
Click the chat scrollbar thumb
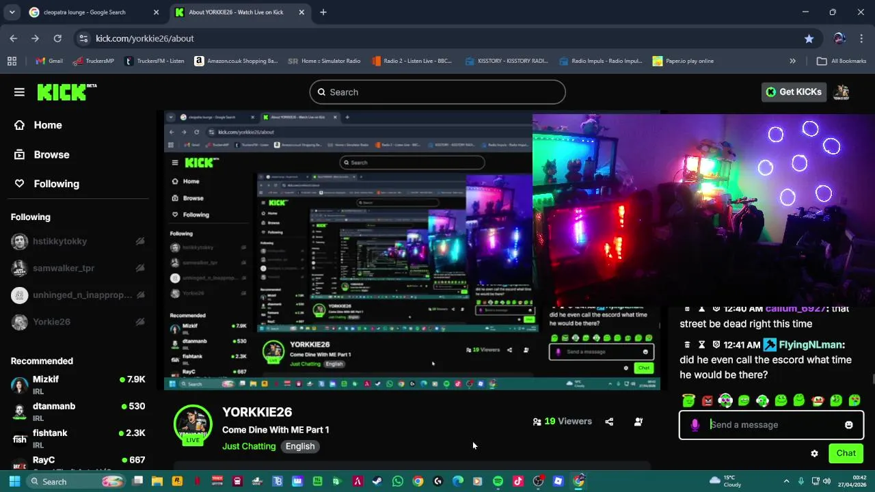tap(872, 380)
